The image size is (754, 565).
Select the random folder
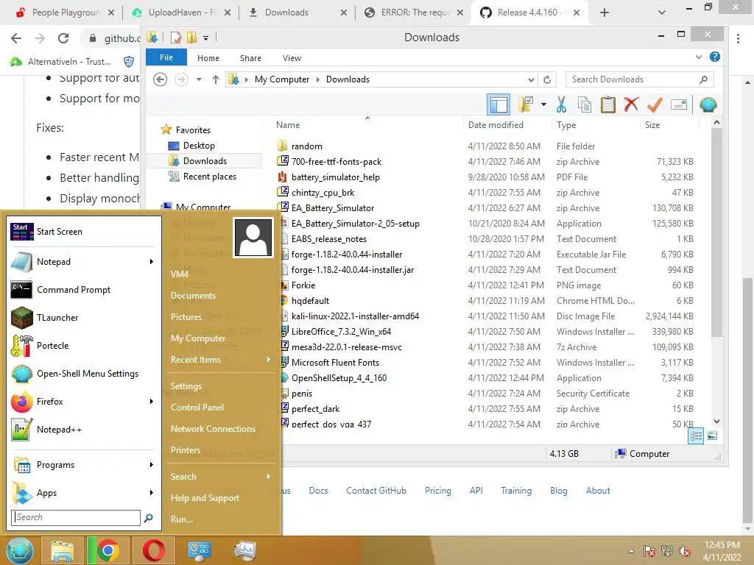pyautogui.click(x=307, y=146)
